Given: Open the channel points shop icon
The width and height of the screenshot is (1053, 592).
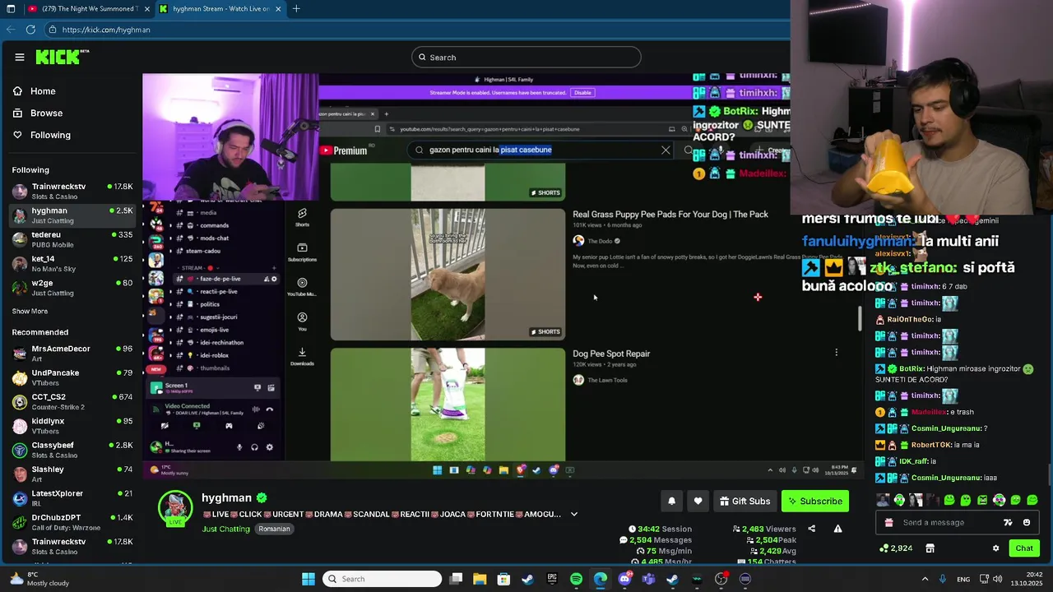Looking at the screenshot, I should tap(930, 548).
